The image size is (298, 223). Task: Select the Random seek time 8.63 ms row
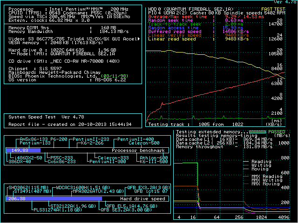pos(196,20)
